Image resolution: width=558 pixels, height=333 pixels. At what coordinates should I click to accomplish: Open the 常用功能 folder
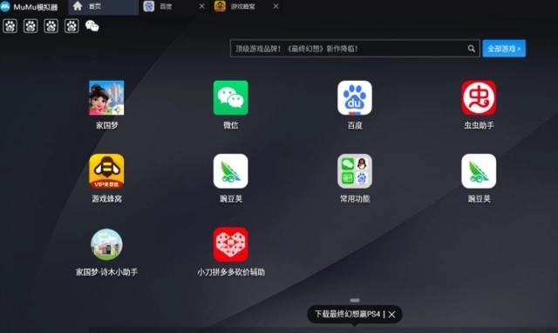355,171
